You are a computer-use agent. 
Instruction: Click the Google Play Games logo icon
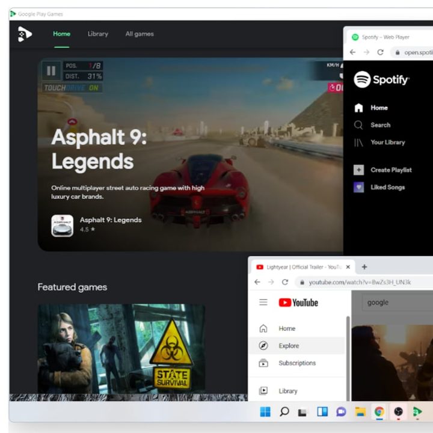(x=25, y=34)
